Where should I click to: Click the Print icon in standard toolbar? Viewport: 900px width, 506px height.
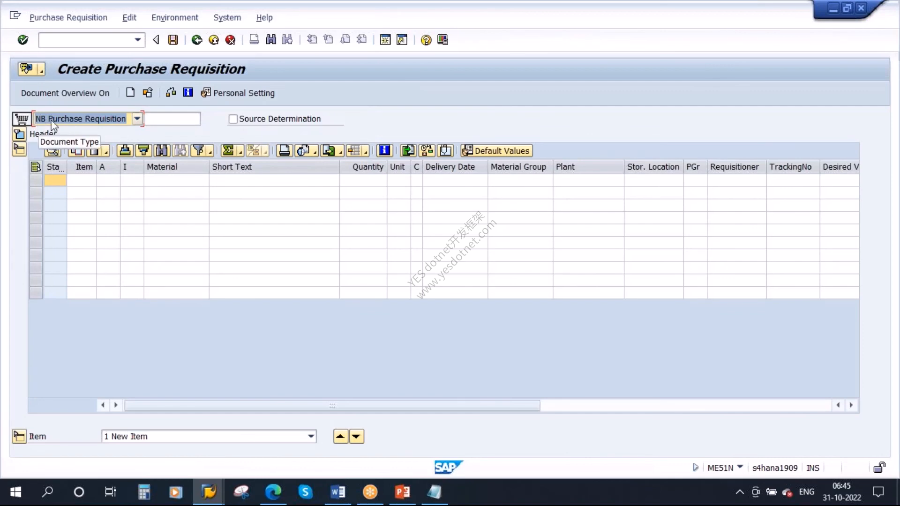click(254, 40)
